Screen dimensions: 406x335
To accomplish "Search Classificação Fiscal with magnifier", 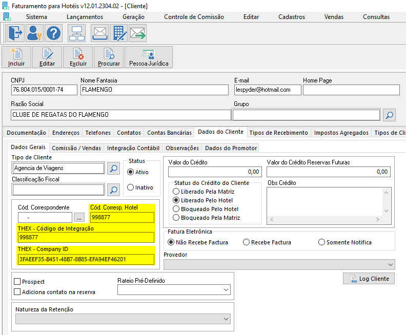I will click(x=113, y=190).
